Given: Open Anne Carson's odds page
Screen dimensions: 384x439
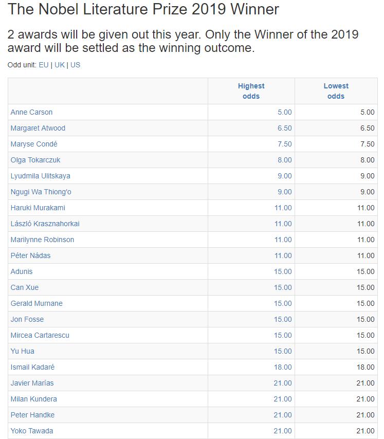Looking at the screenshot, I should (31, 112).
